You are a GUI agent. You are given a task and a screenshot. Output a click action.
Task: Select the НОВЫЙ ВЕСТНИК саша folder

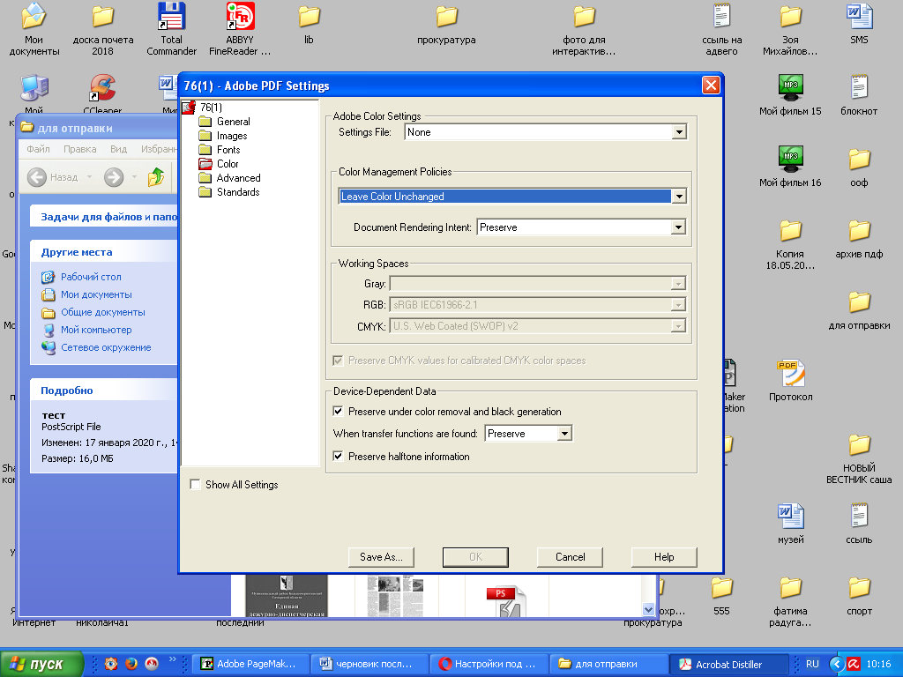tap(859, 458)
